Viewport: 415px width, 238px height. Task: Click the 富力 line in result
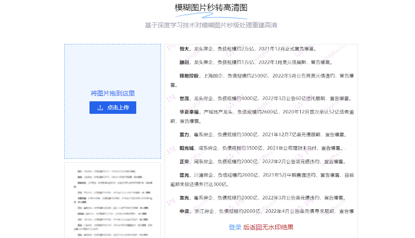tap(263, 134)
